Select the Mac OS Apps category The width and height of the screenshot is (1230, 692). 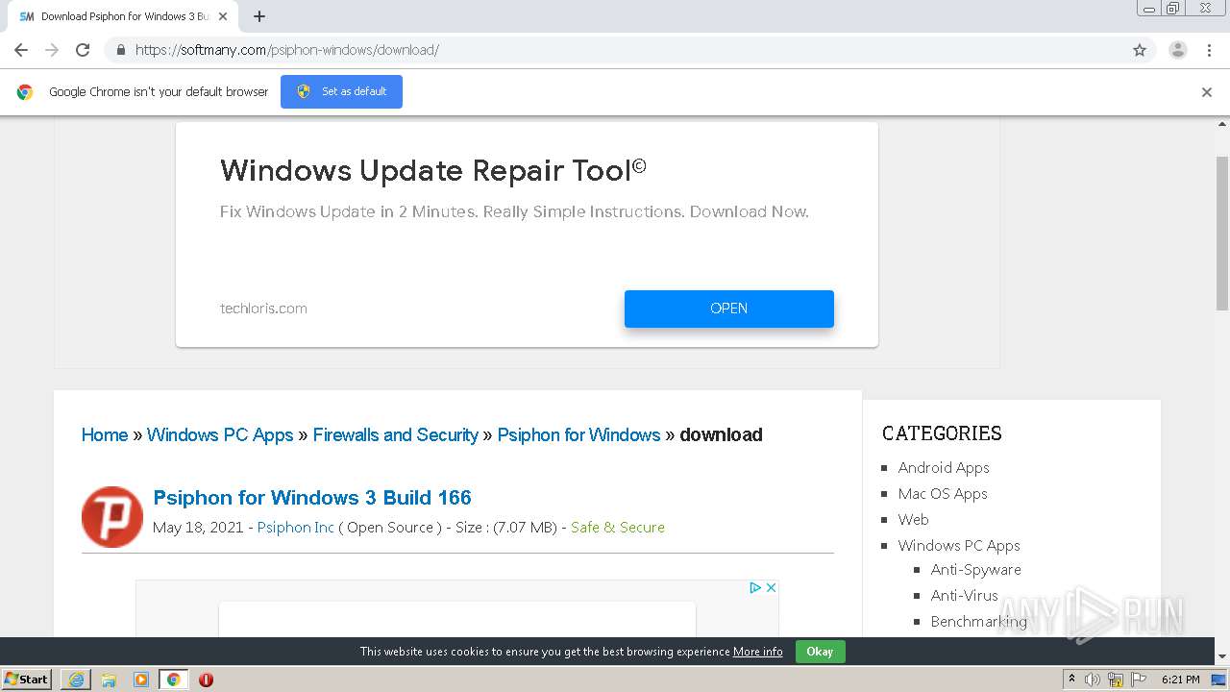point(943,493)
